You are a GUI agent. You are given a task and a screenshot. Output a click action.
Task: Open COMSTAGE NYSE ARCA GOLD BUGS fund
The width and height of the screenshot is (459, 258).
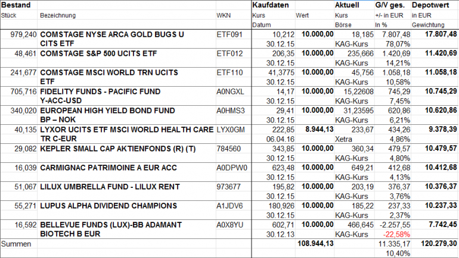pyautogui.click(x=112, y=35)
